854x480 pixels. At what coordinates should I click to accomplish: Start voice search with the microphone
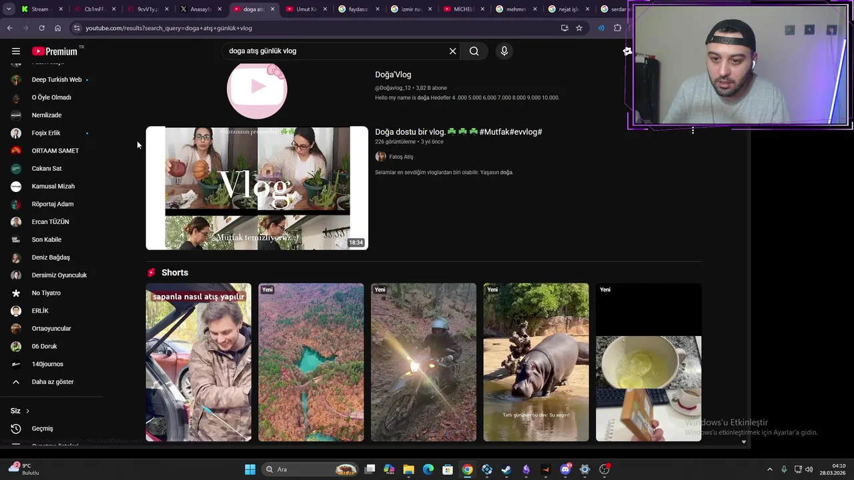[504, 51]
